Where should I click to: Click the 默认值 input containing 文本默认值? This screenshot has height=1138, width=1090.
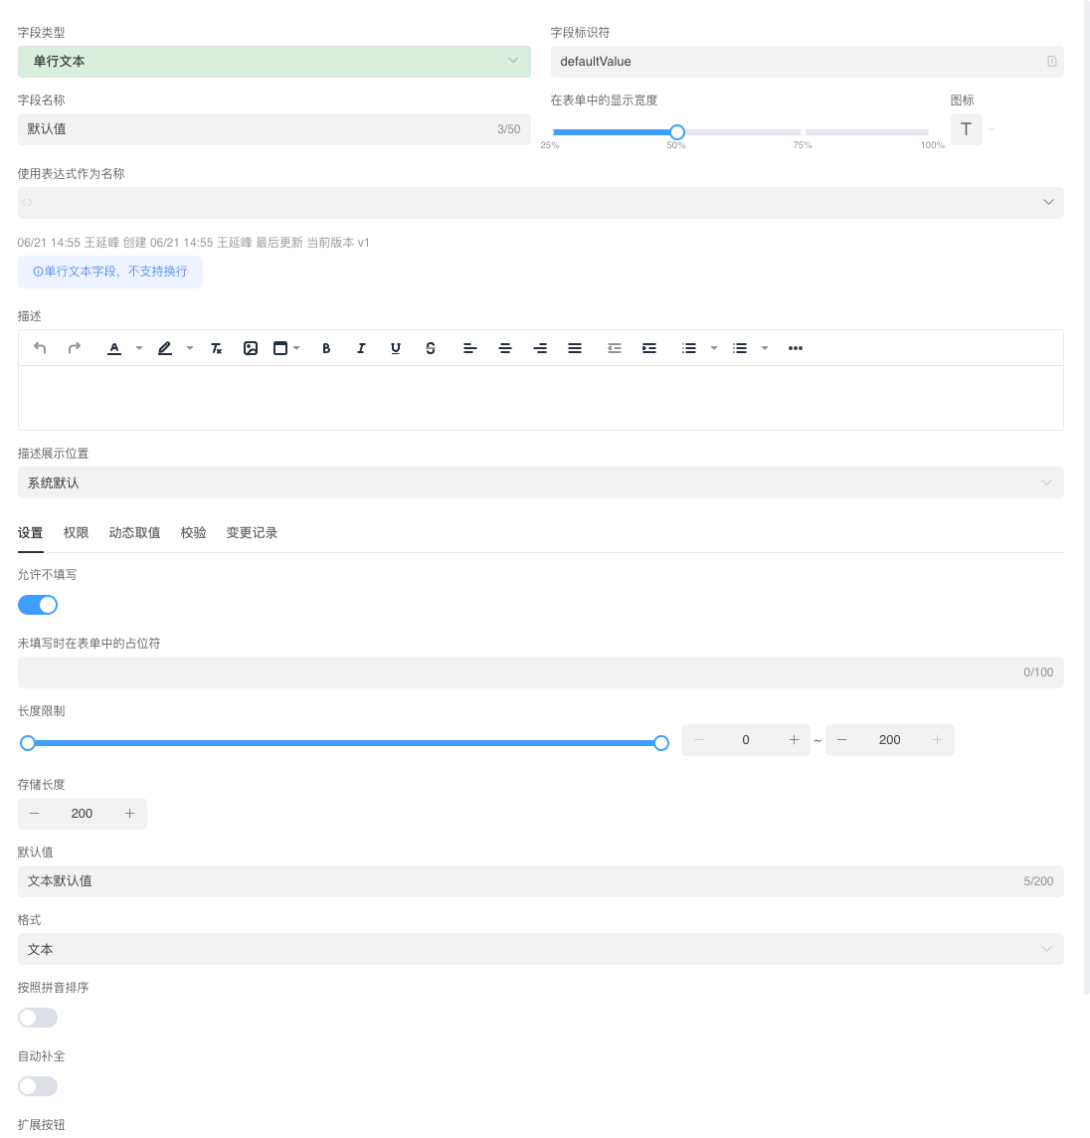(x=517, y=881)
